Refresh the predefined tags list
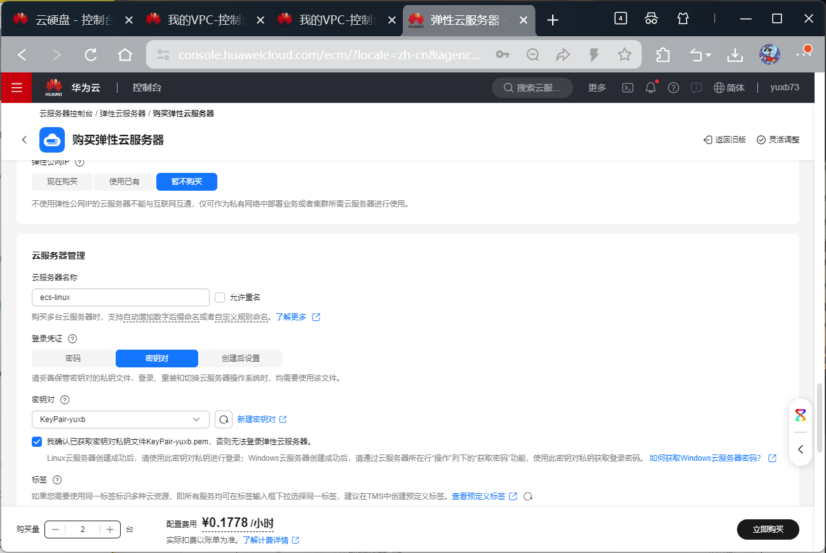This screenshot has height=553, width=826. click(527, 496)
